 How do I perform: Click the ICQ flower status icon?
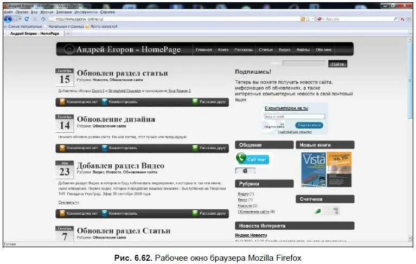245,171
